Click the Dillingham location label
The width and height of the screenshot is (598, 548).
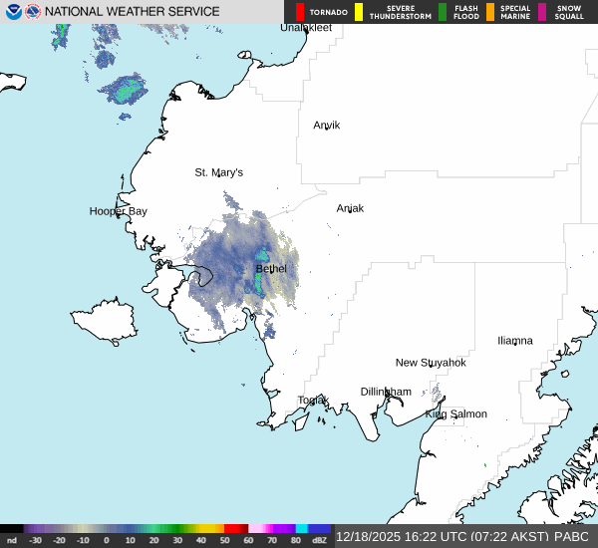[386, 392]
